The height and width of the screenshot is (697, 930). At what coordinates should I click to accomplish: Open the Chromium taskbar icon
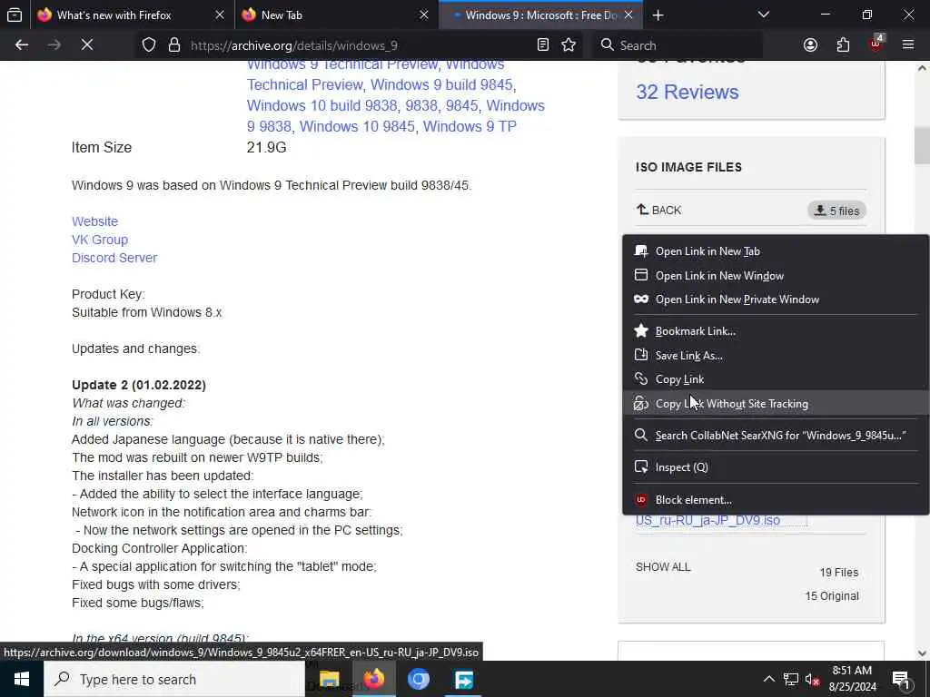click(418, 679)
